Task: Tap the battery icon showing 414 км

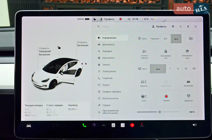Action: (87, 19)
